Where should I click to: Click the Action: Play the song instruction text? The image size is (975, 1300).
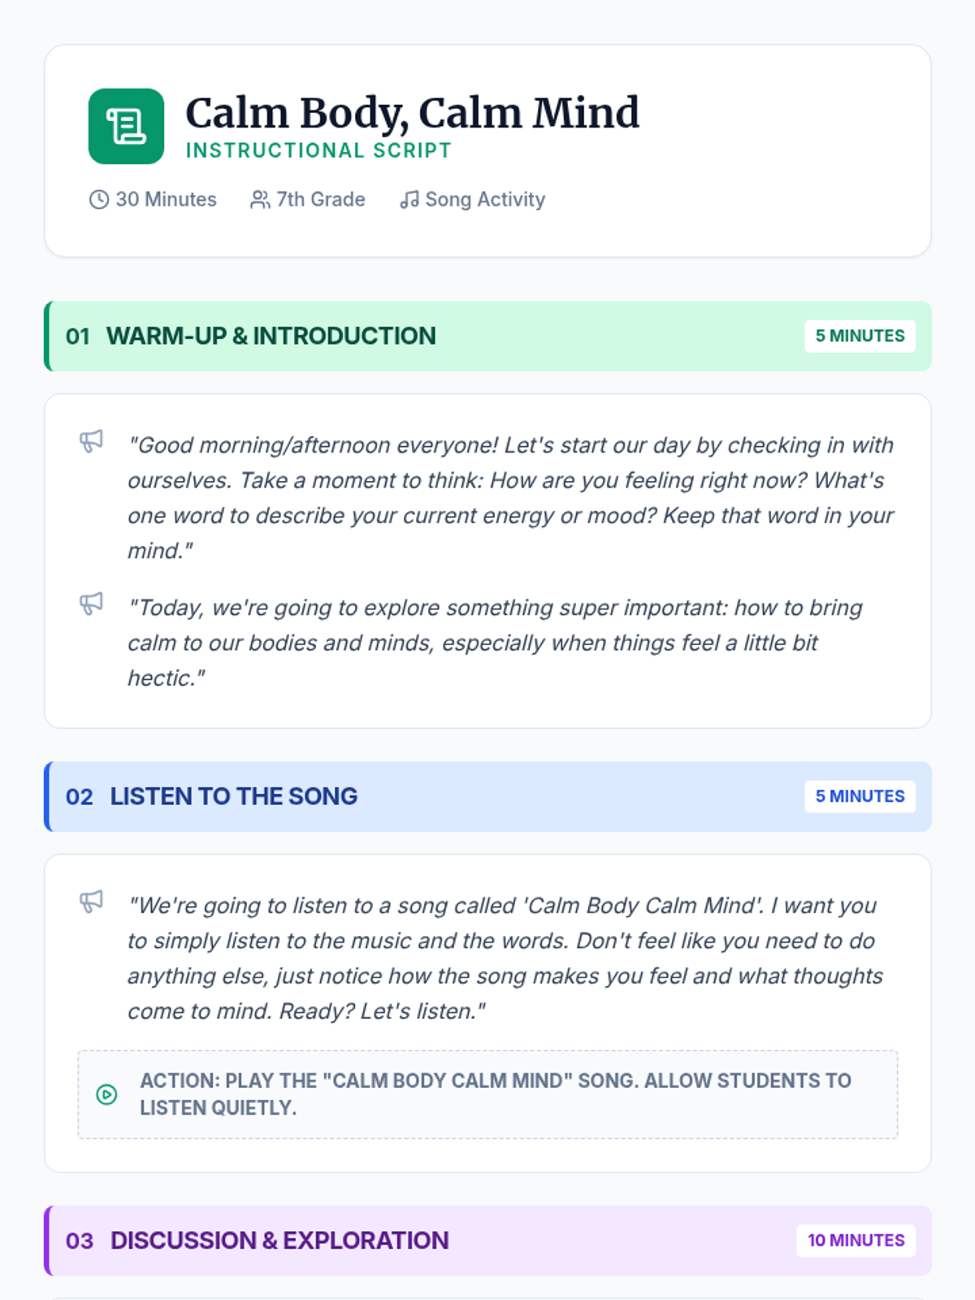[495, 1094]
